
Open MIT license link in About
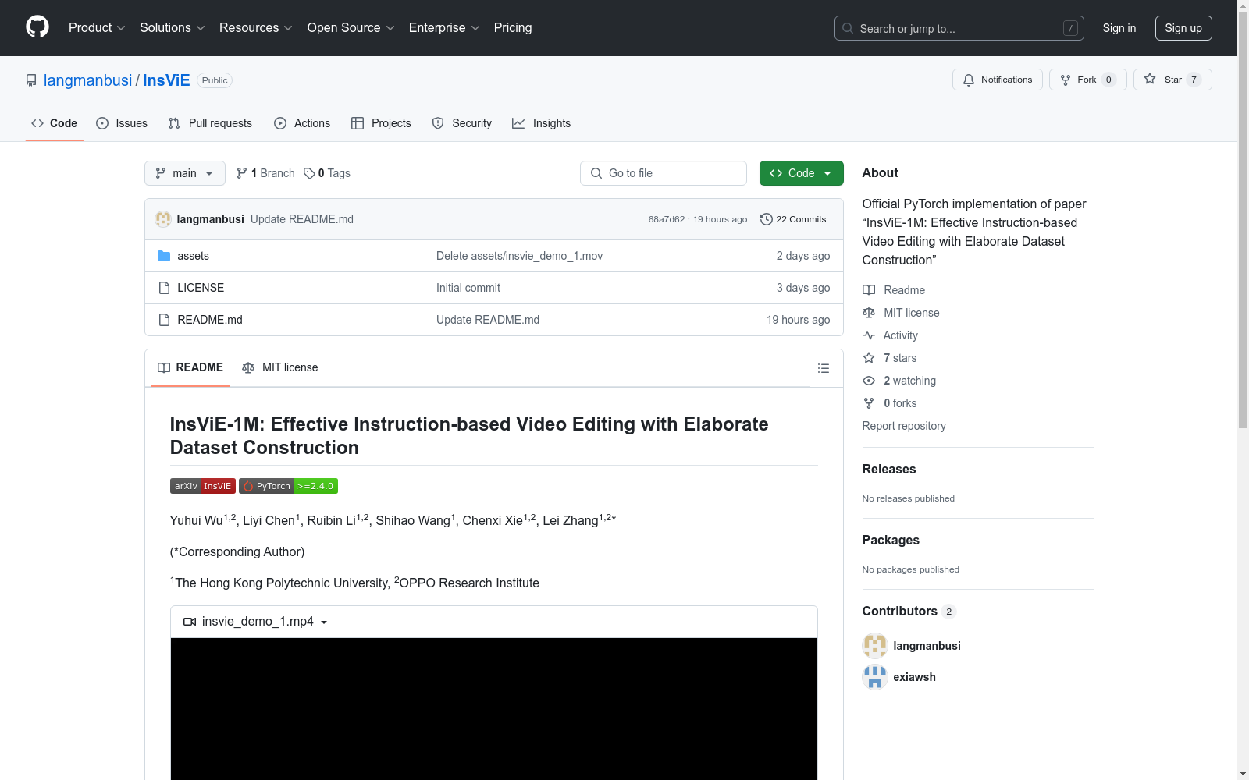coord(901,313)
